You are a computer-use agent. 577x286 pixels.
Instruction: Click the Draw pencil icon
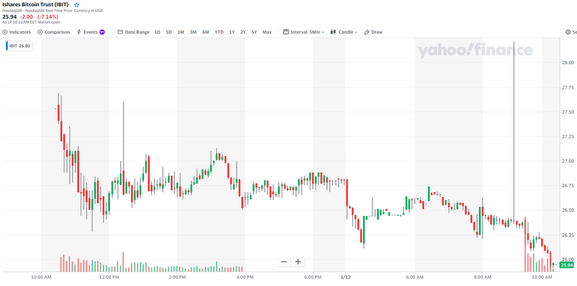click(367, 32)
